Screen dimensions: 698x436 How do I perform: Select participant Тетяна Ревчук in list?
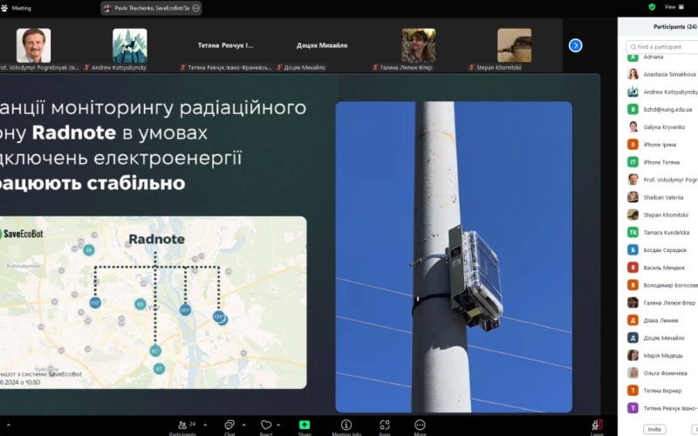pyautogui.click(x=662, y=408)
